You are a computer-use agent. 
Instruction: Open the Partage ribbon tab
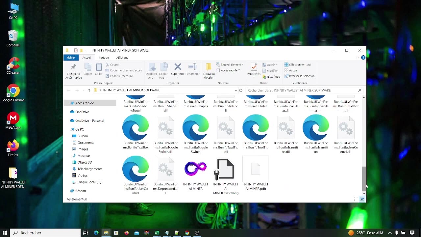pyautogui.click(x=104, y=58)
